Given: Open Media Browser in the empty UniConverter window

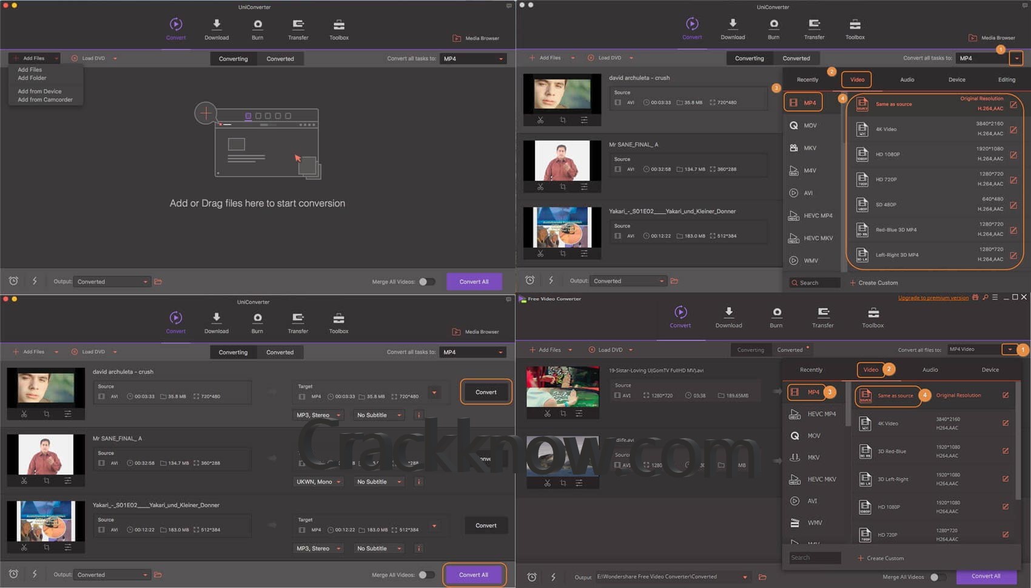Looking at the screenshot, I should [477, 38].
